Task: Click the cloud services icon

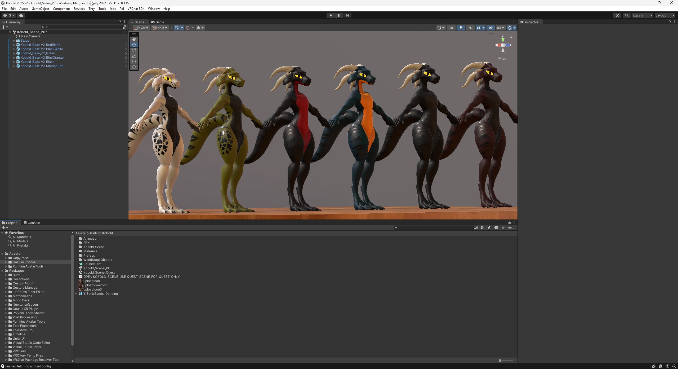Action: (x=21, y=15)
